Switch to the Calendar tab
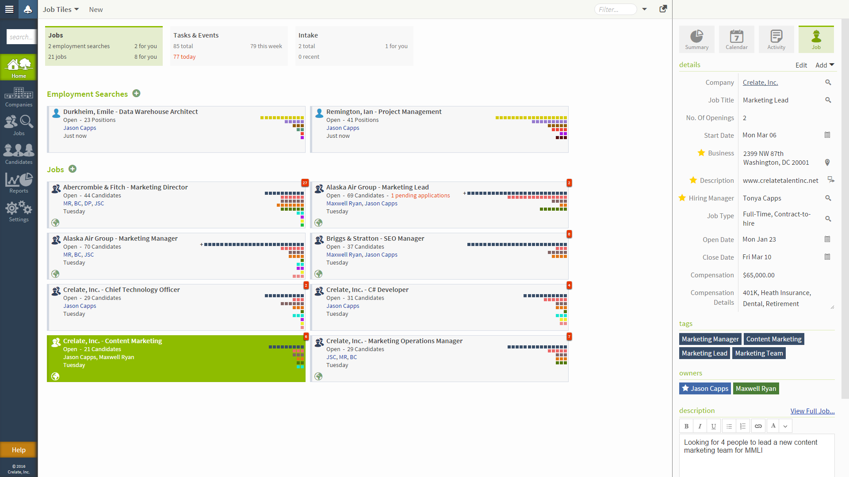Screen dimensions: 849x477 (736, 39)
